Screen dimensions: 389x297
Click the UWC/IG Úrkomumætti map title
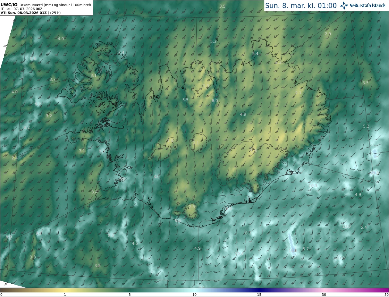[x=46, y=5]
